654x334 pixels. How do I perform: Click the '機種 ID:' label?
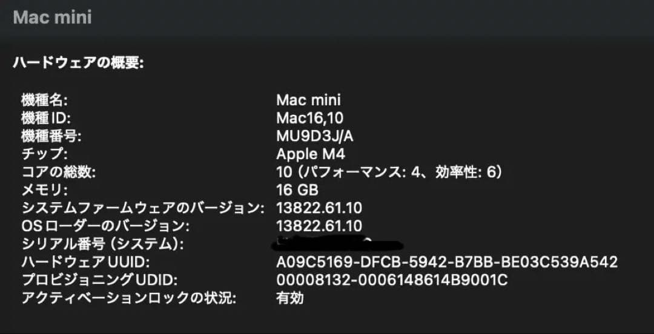(46, 119)
